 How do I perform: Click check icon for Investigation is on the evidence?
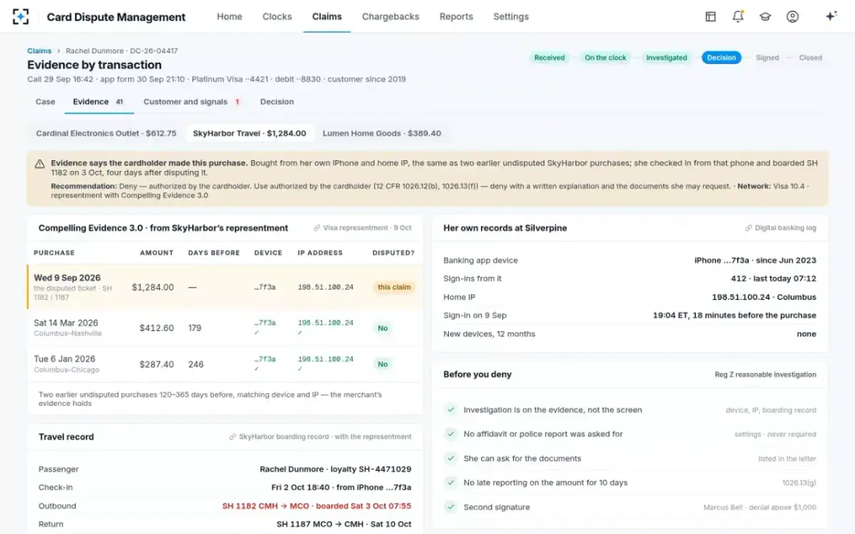pos(450,410)
